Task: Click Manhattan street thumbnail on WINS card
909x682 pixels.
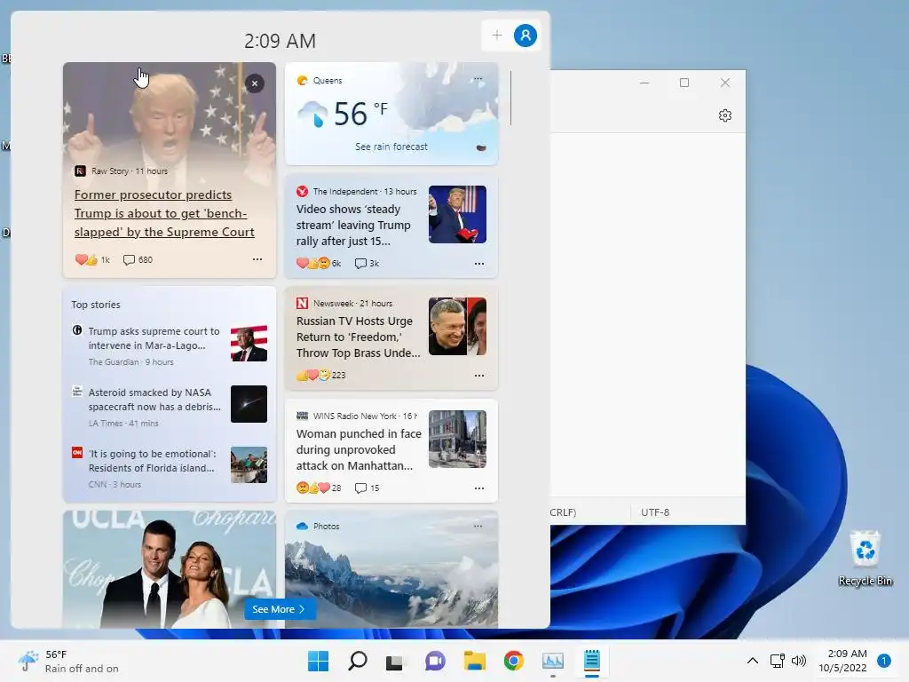Action: (x=457, y=439)
